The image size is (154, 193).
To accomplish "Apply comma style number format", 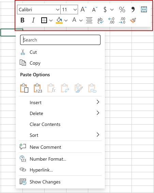I will coord(133,10).
